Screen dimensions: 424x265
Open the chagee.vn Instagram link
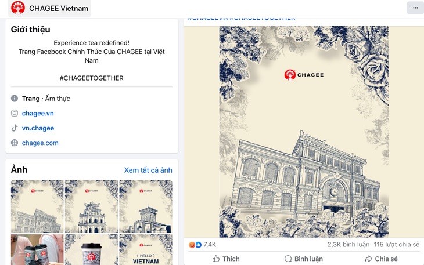click(38, 113)
